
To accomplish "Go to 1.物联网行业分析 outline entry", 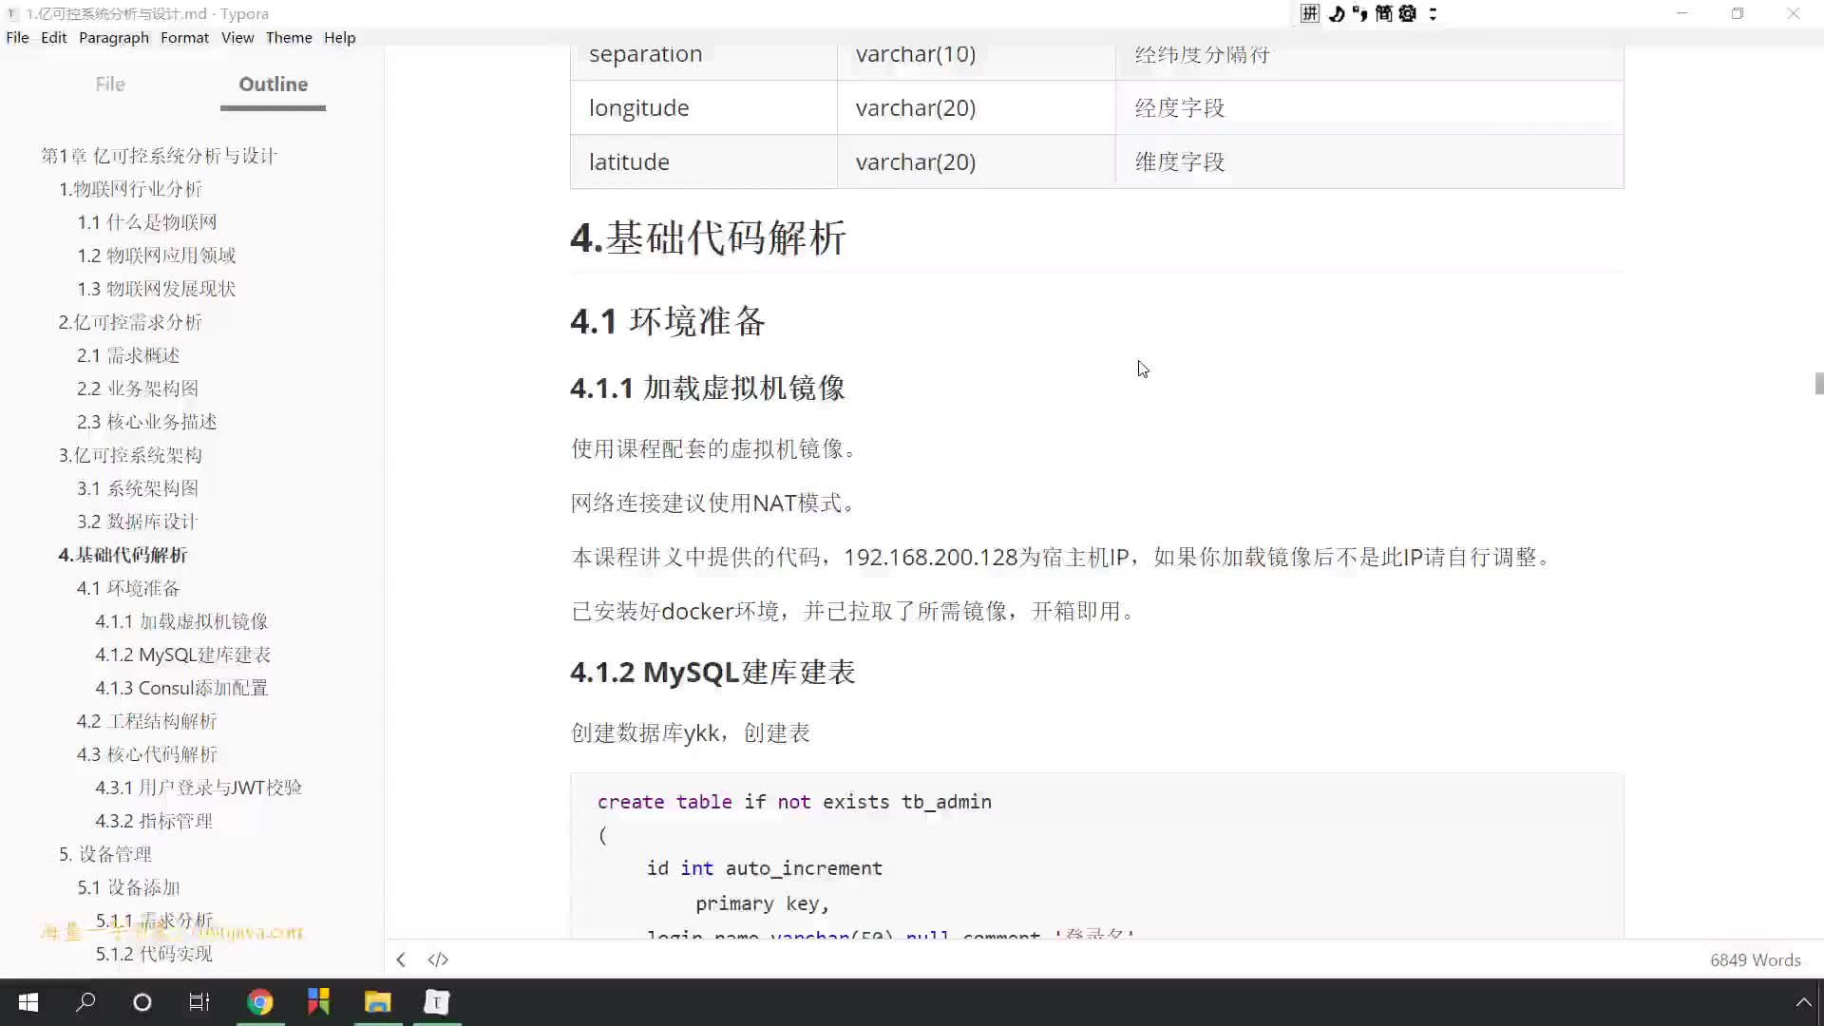I will pos(130,189).
